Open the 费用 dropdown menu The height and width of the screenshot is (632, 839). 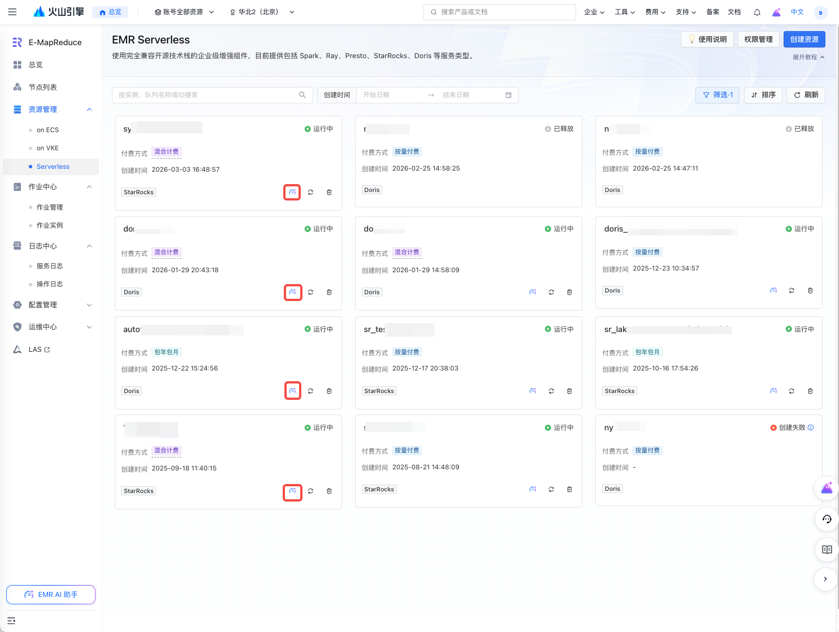pos(655,12)
